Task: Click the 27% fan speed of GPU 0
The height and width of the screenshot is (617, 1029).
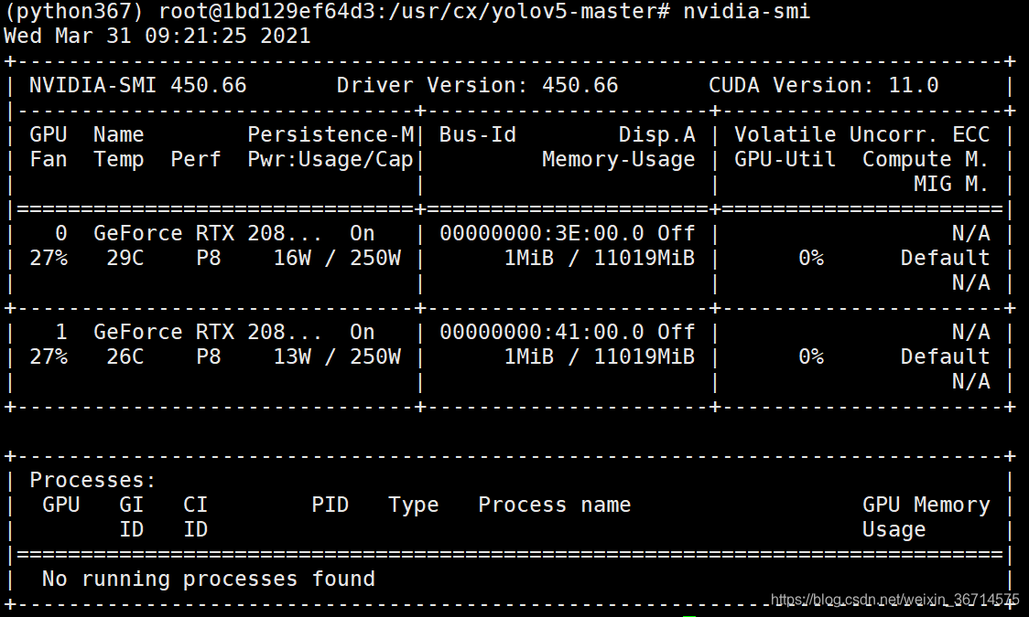Action: tap(50, 258)
